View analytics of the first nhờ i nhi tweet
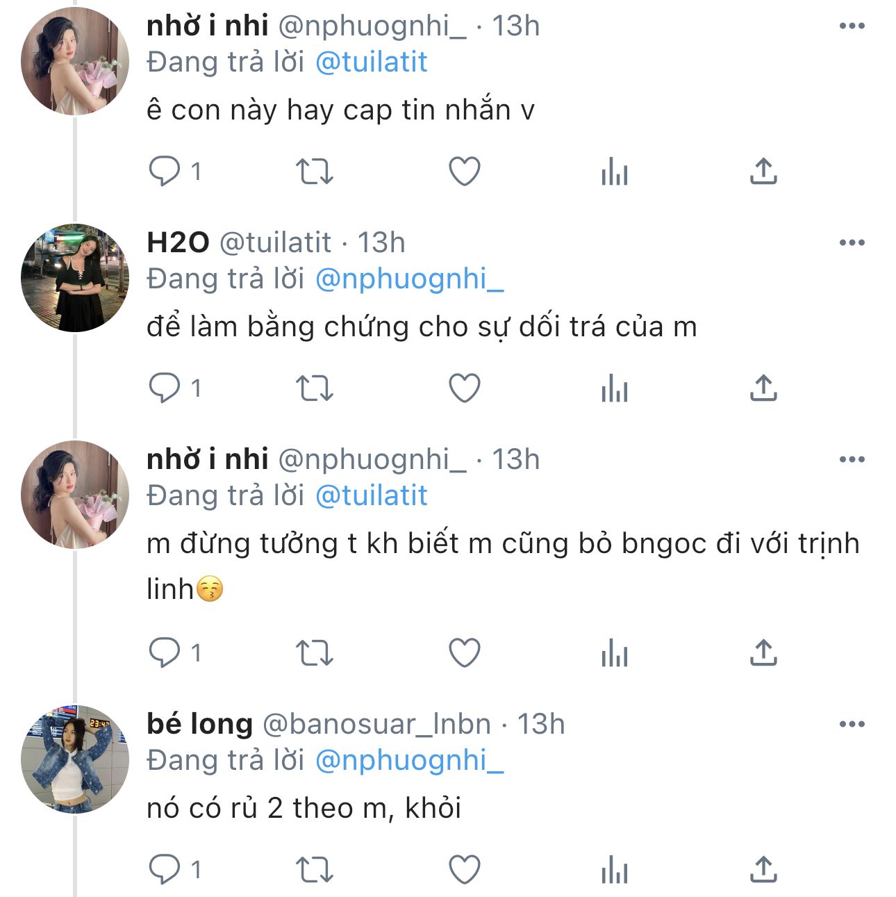Viewport: 896px width, 897px height. 615,171
